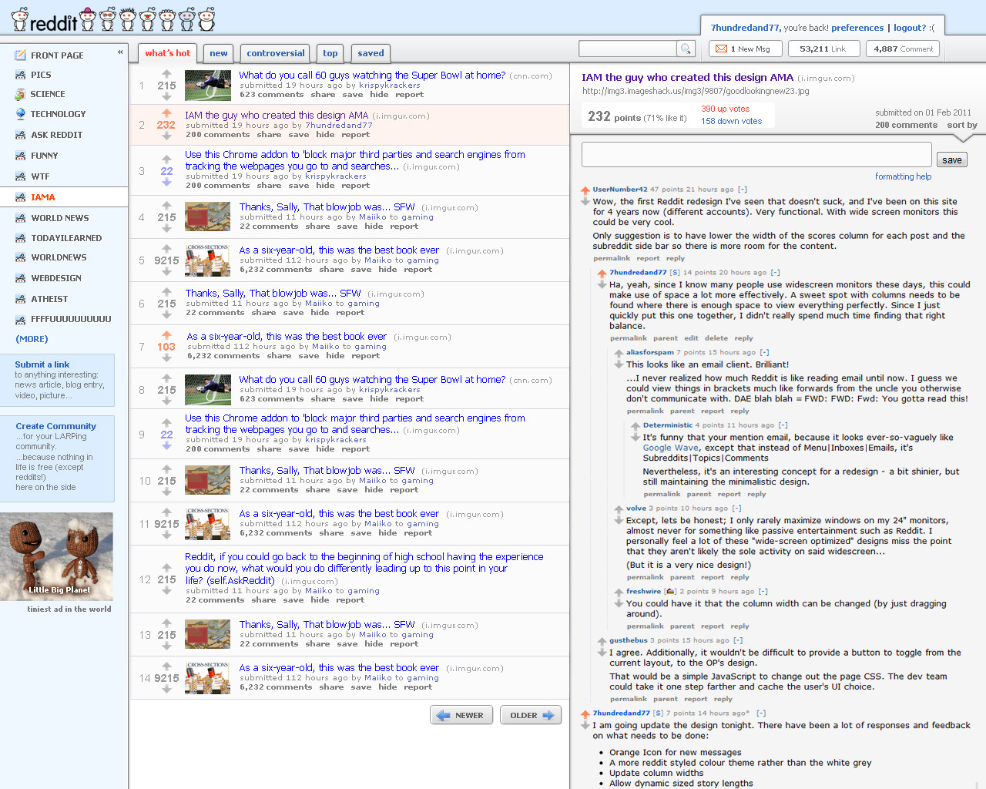Click the WEBDESIGN sidebar icon
Screen dimensions: 986x789
pyautogui.click(x=20, y=278)
